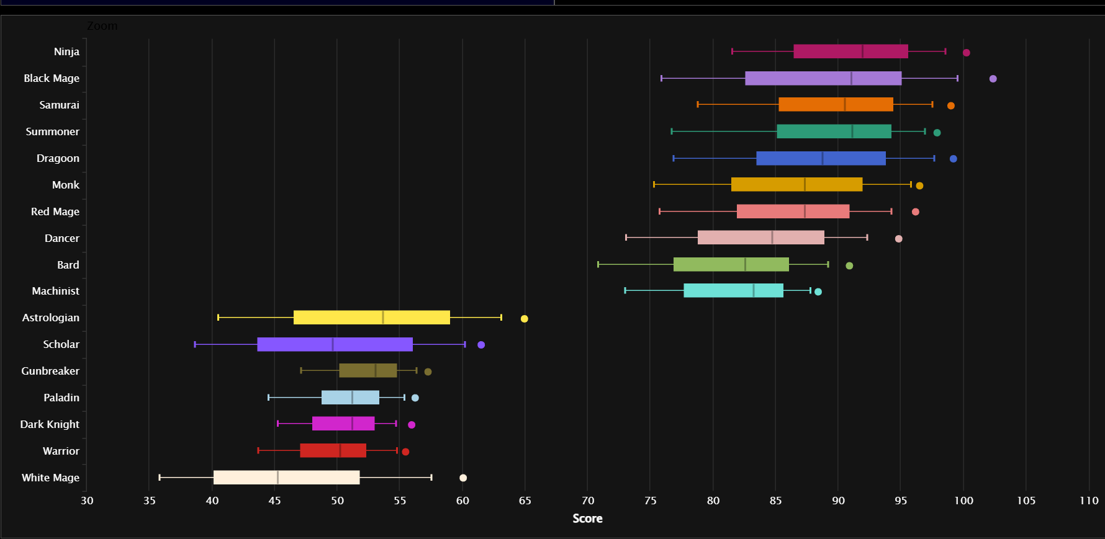Viewport: 1105px width, 539px height.
Task: Click the White Mage axis label
Action: [50, 478]
